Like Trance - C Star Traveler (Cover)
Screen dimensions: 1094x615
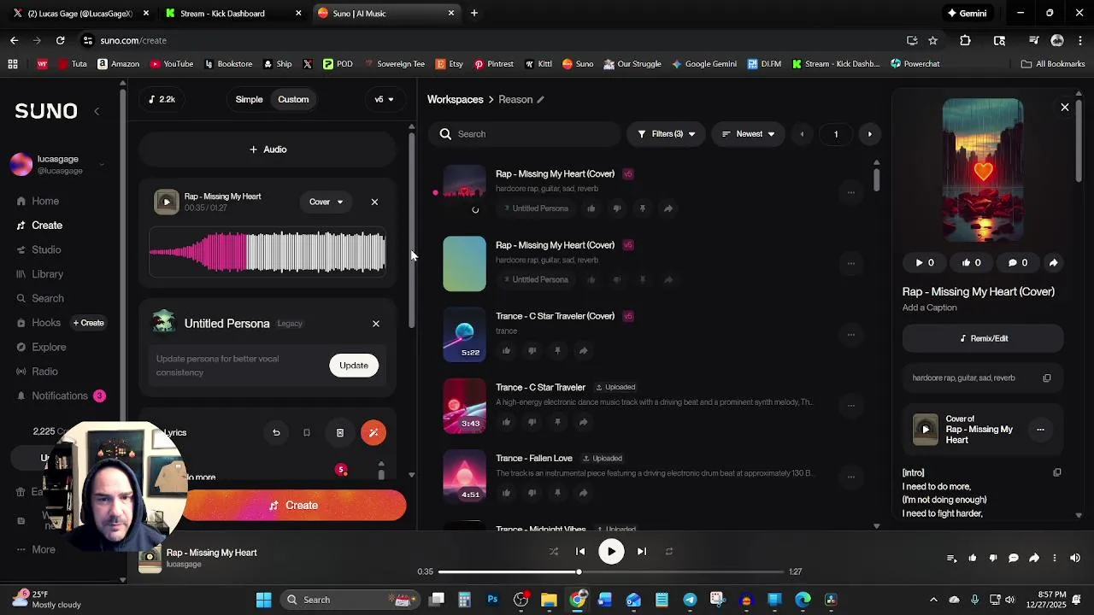pyautogui.click(x=506, y=351)
